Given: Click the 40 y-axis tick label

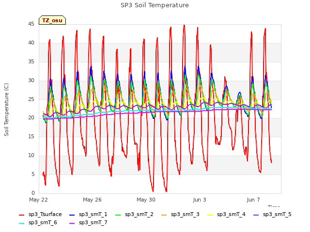Looking at the screenshot, I should (31, 43).
